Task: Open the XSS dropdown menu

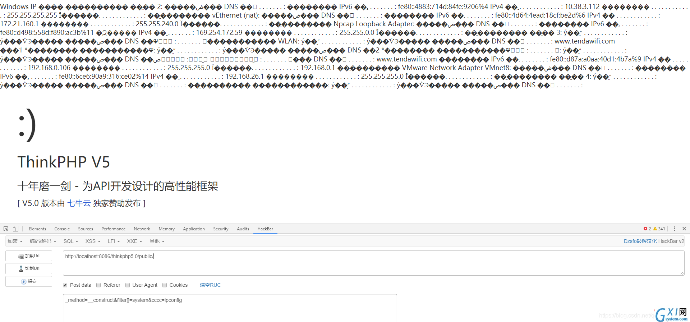Action: point(93,241)
